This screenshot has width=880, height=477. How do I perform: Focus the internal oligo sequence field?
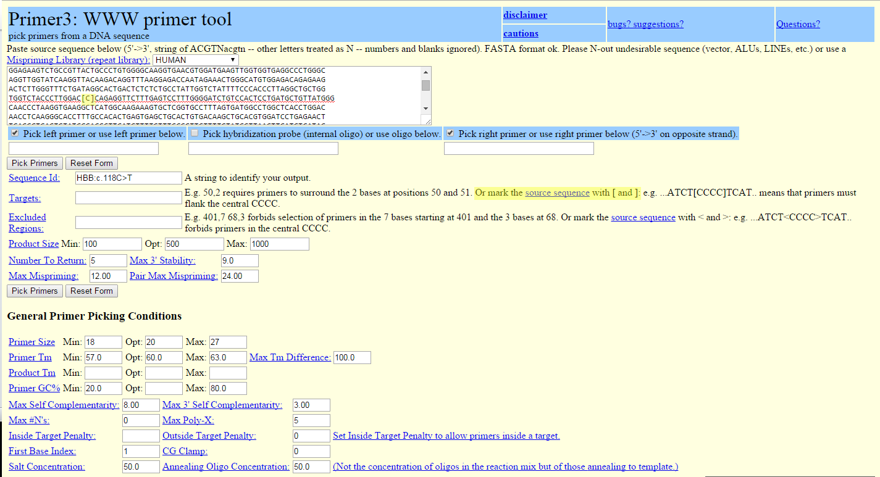(x=263, y=148)
